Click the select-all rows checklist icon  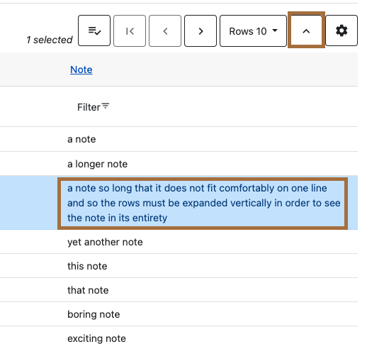point(94,30)
